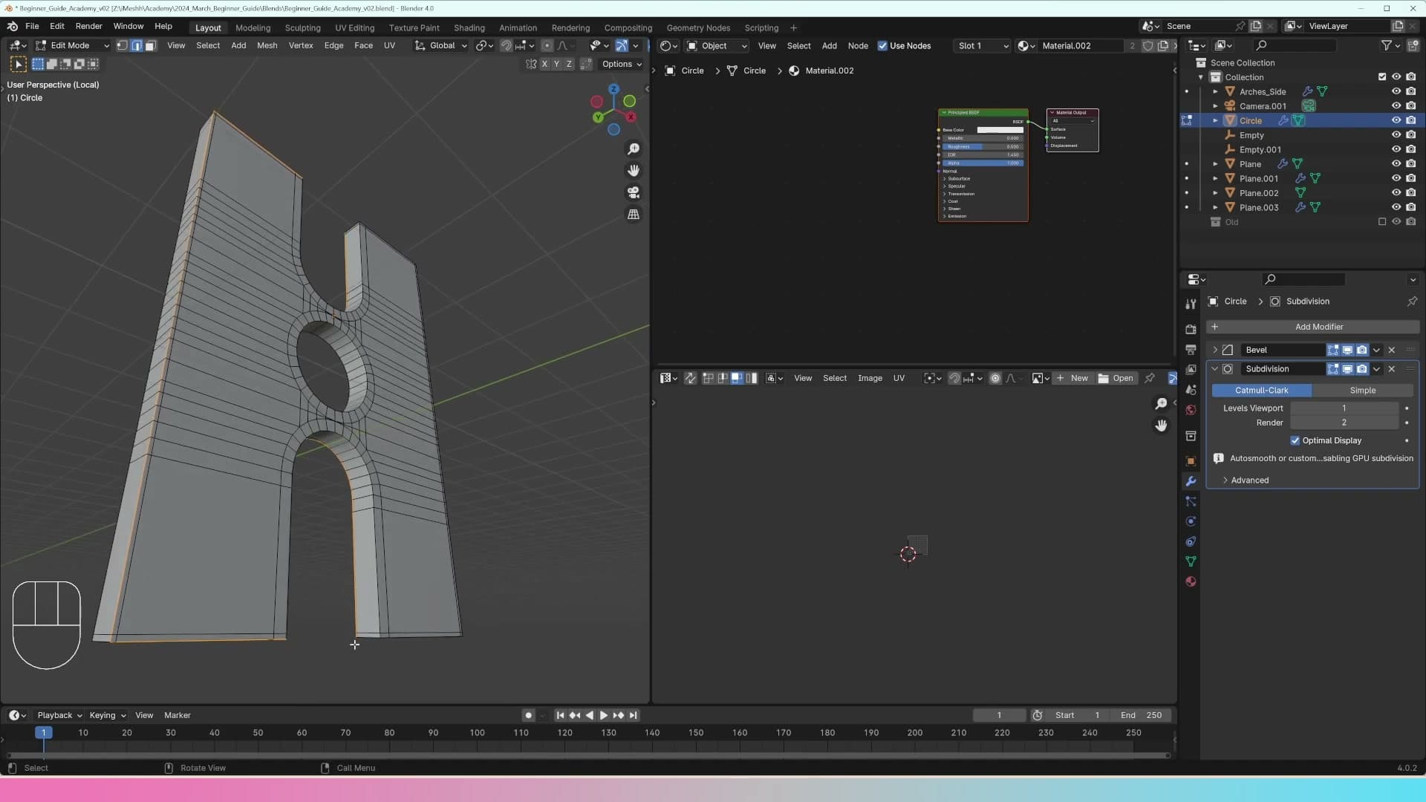Open the Modifiers wrench properties tab

(x=1191, y=481)
